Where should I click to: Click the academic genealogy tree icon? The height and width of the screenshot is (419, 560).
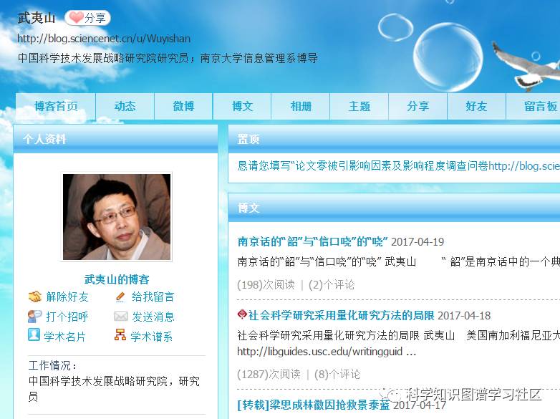pyautogui.click(x=120, y=334)
